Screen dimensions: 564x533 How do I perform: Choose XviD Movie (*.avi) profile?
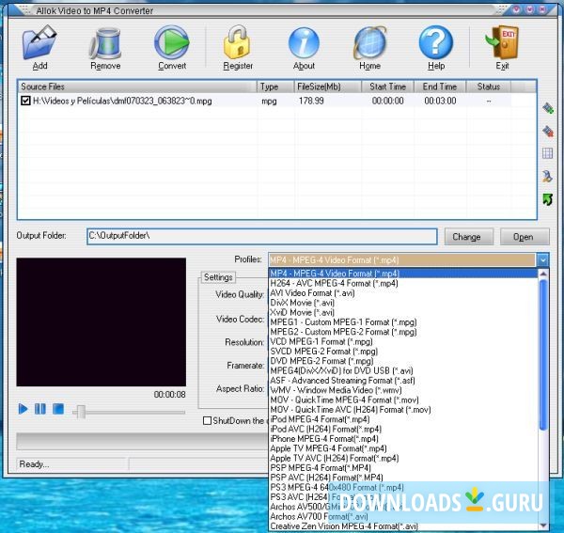404,312
